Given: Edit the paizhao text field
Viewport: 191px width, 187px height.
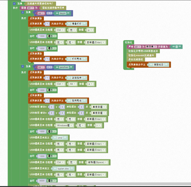Looking at the screenshot, I should (x=64, y=67).
